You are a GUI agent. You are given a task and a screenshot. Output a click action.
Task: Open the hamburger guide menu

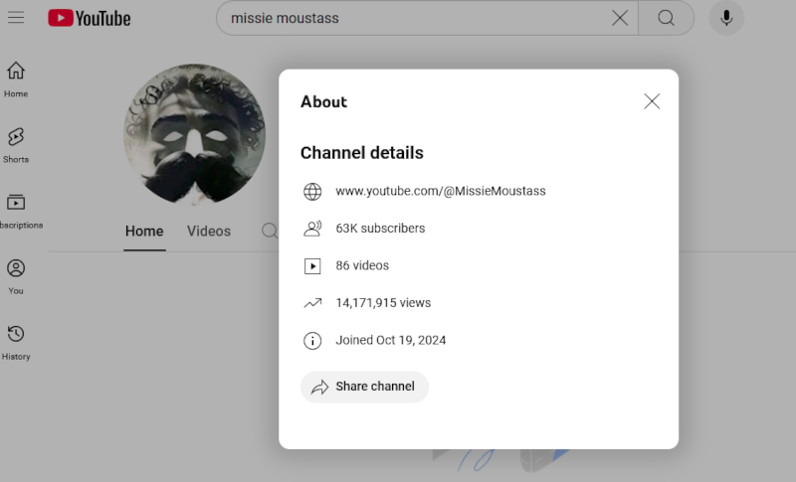coord(16,18)
